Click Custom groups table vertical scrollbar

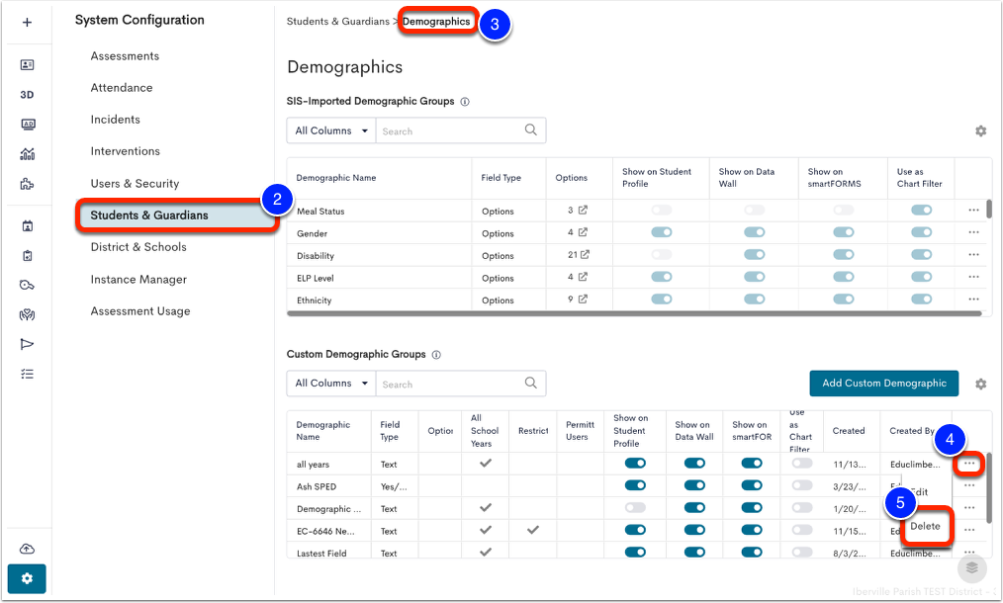(x=989, y=487)
